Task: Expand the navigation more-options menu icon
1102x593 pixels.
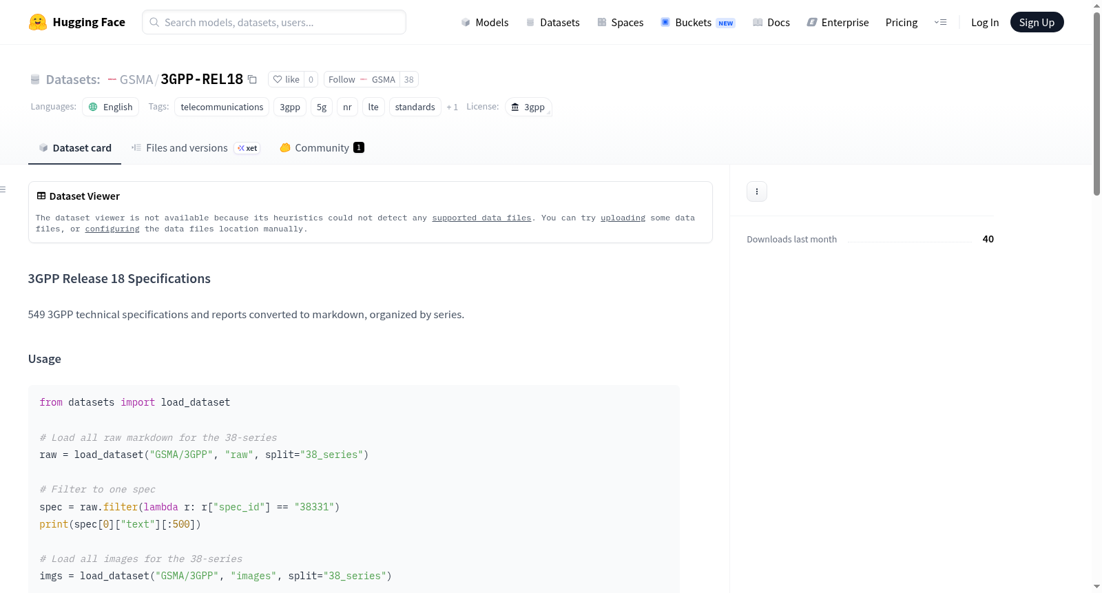Action: coord(940,22)
